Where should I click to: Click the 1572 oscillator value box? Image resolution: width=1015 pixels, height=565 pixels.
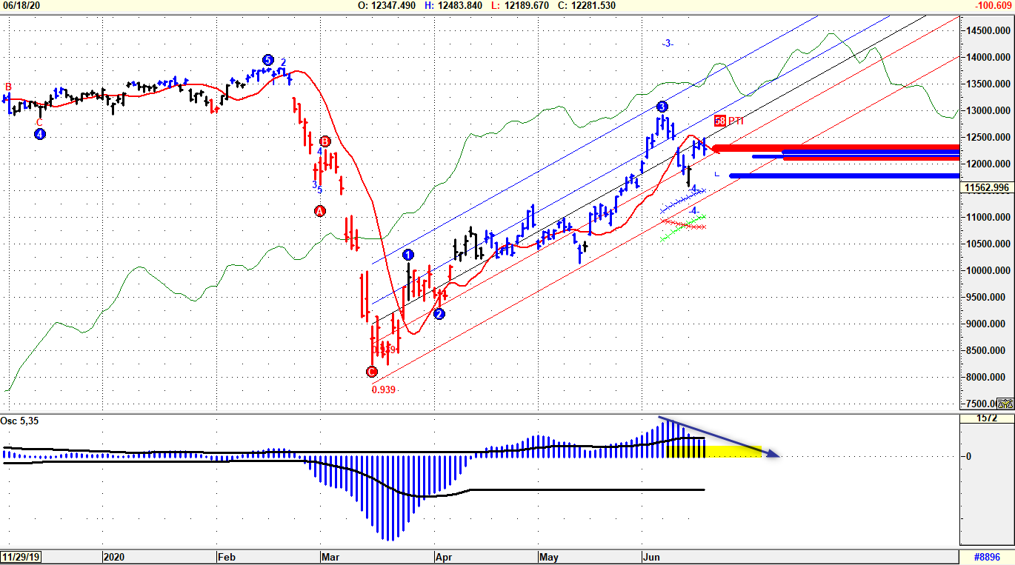[987, 418]
